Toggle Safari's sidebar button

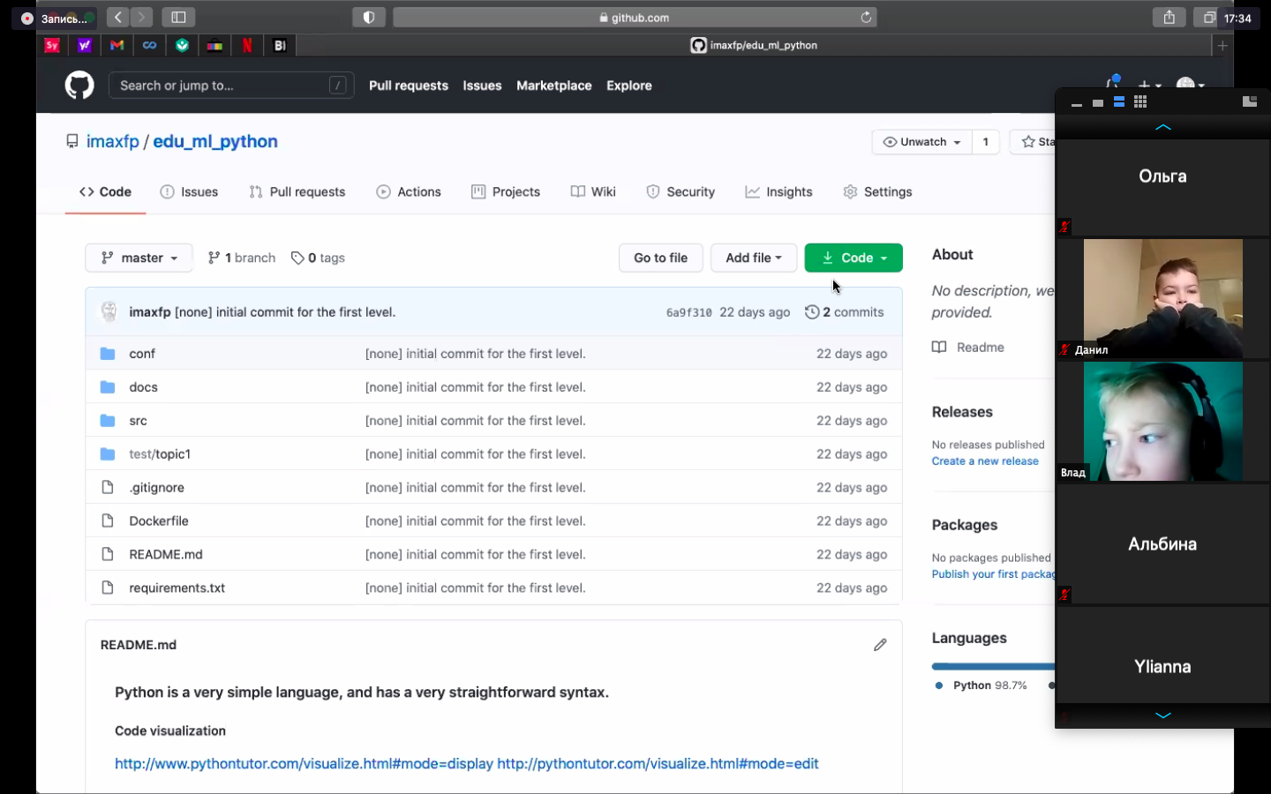[178, 17]
